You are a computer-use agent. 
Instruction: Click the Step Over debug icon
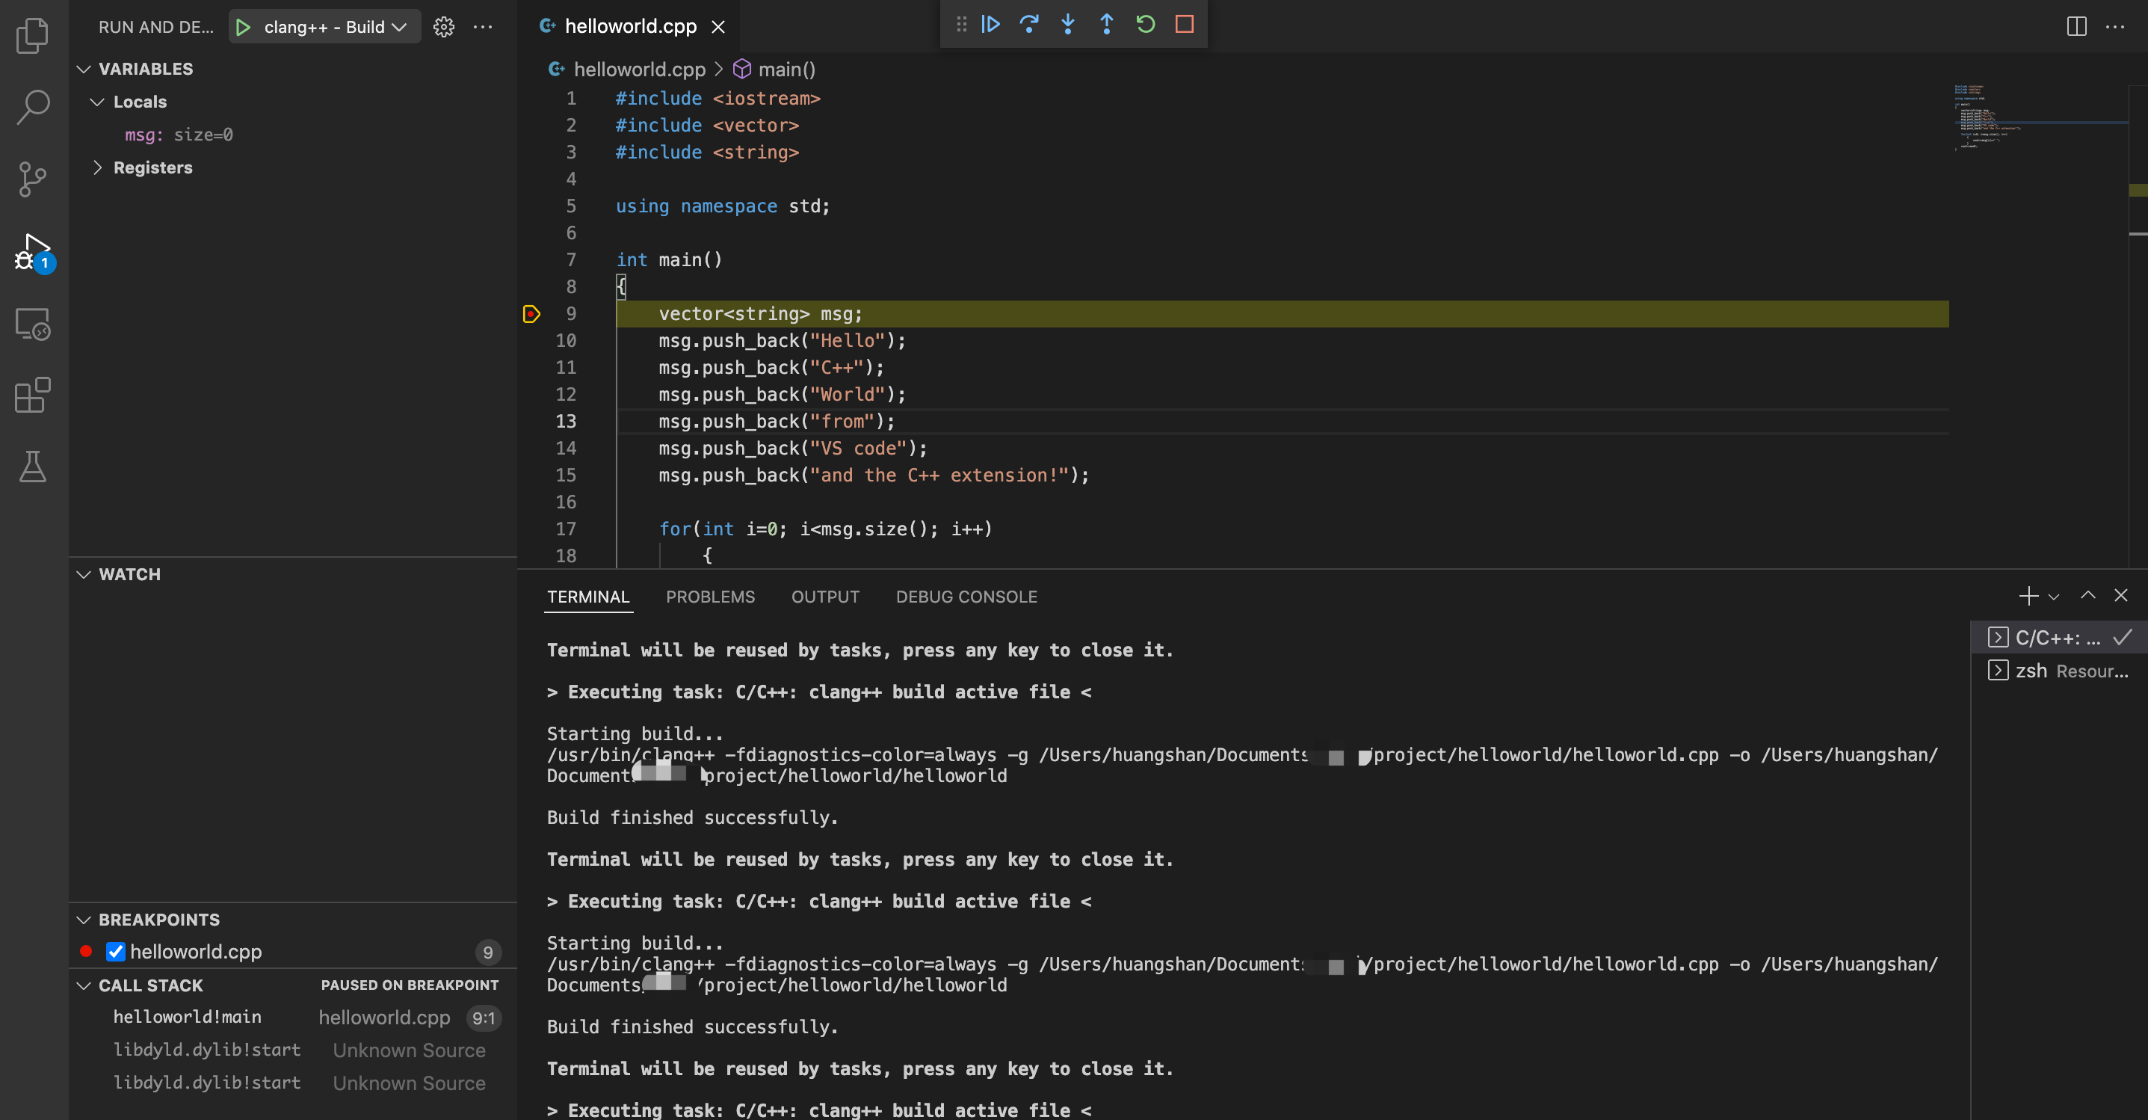(1029, 24)
